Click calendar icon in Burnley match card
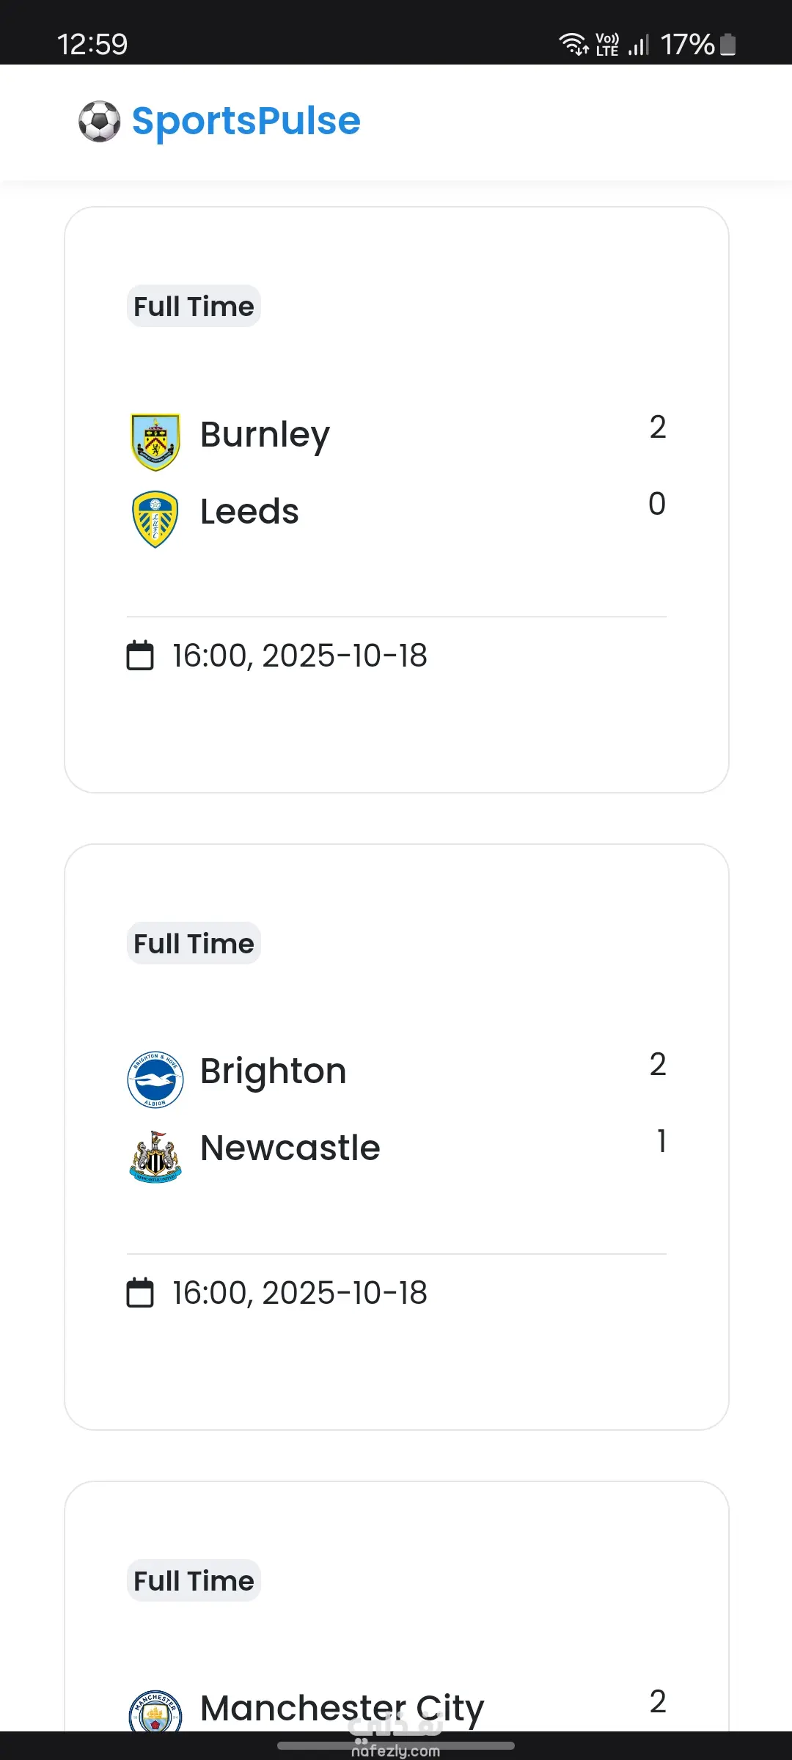 [x=140, y=656]
